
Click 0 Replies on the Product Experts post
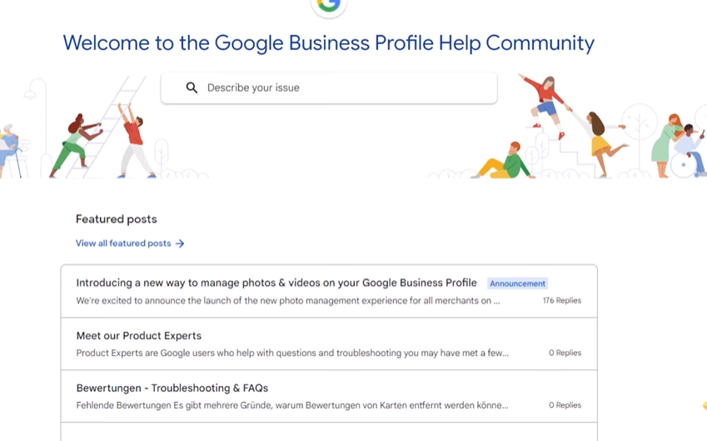[x=565, y=353]
